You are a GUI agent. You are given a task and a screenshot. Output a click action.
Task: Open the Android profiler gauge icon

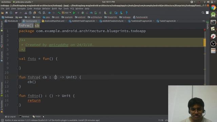91,13
